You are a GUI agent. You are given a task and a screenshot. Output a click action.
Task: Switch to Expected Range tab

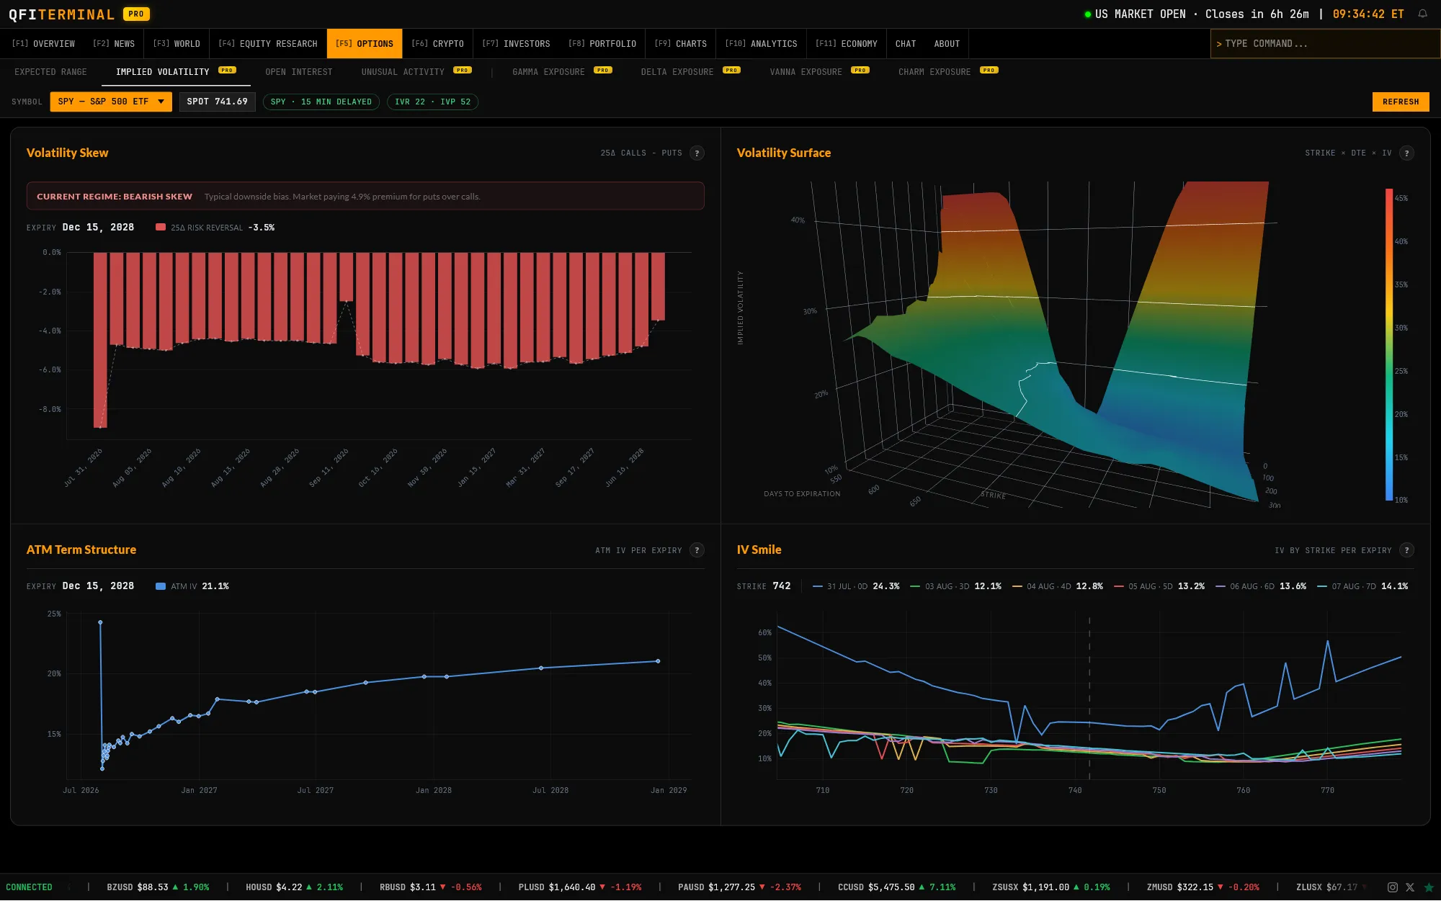[50, 72]
